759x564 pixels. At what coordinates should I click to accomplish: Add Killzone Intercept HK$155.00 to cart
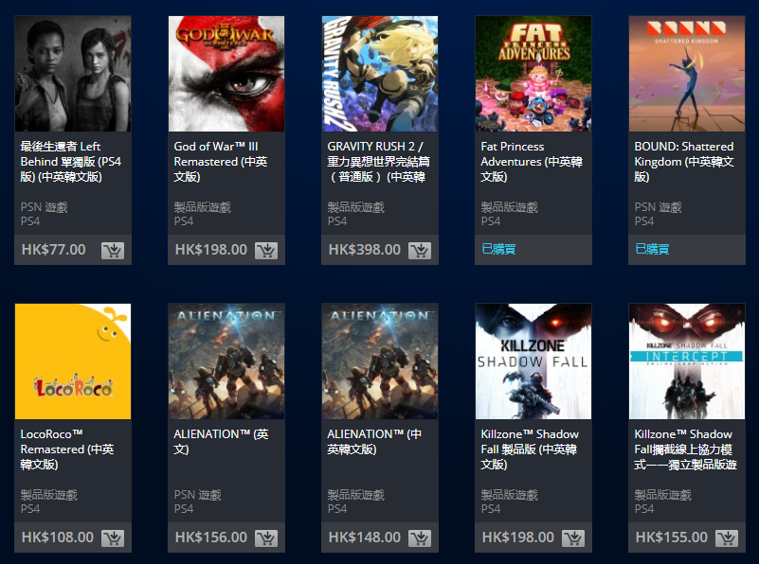(x=727, y=538)
